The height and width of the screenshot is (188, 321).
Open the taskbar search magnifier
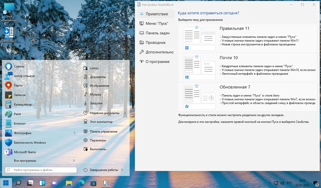tap(18, 183)
